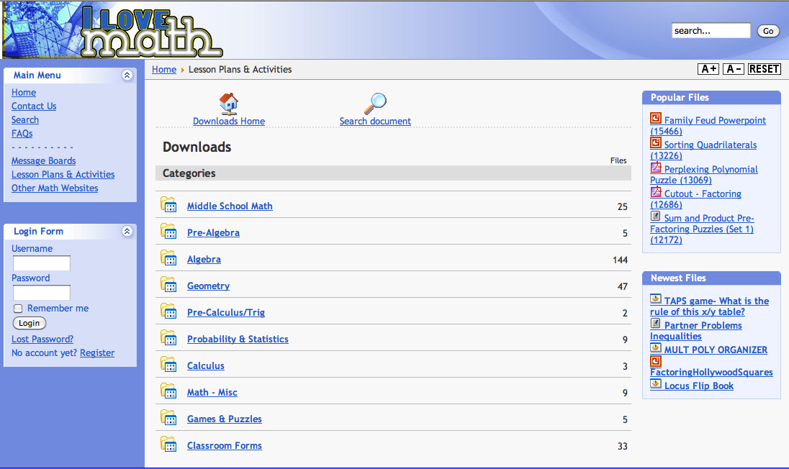
Task: Toggle the Remember me checkbox
Action: (x=19, y=309)
